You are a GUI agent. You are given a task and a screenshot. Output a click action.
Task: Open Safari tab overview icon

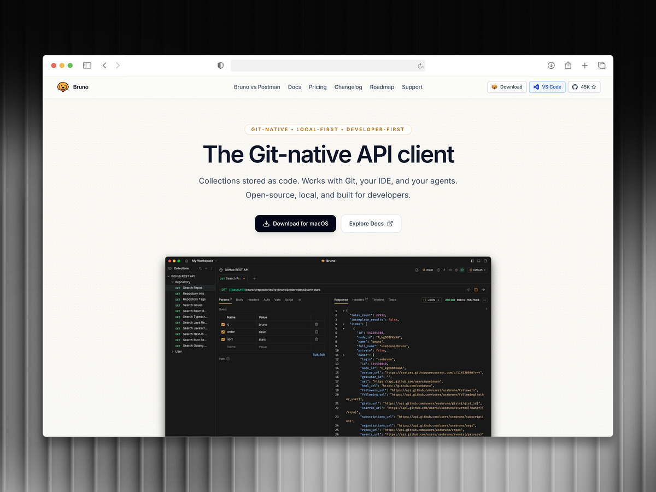pos(601,66)
